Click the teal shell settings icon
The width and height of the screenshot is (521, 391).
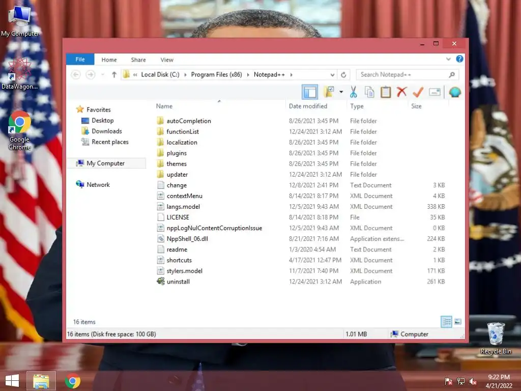coord(455,92)
